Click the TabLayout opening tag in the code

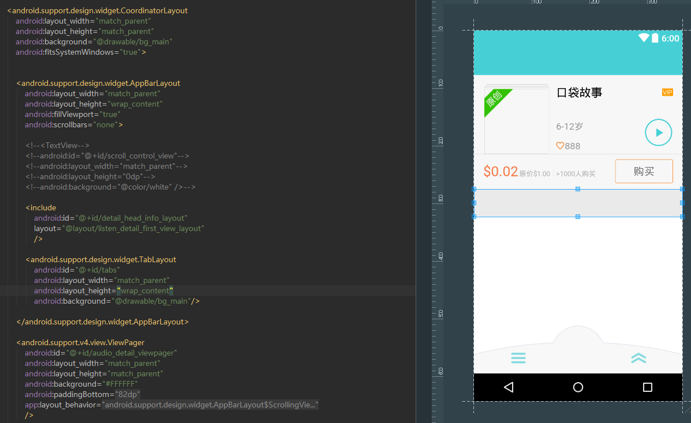pos(103,260)
